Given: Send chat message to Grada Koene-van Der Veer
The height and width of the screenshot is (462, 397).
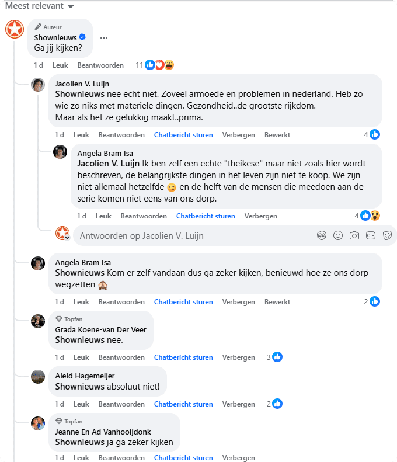Looking at the screenshot, I should 183,357.
